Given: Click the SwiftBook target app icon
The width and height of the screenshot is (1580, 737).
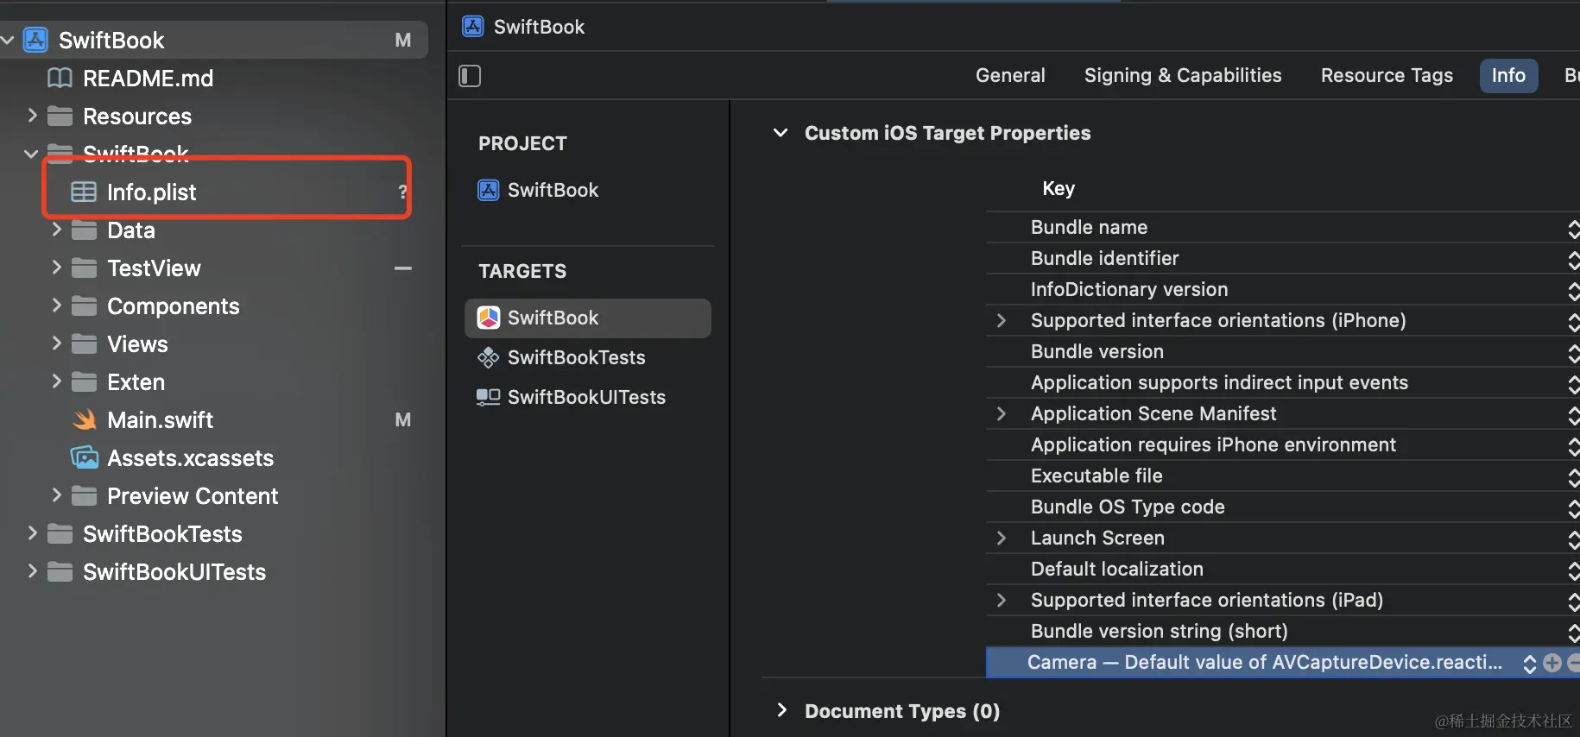Looking at the screenshot, I should pos(489,318).
